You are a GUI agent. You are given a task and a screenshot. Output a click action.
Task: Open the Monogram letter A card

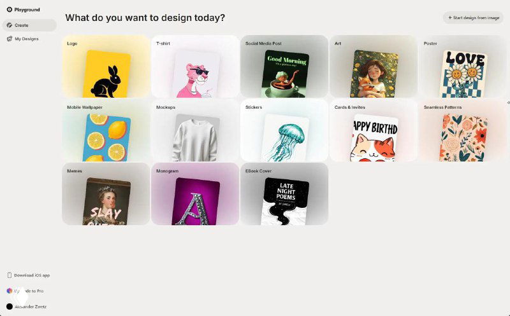195,194
